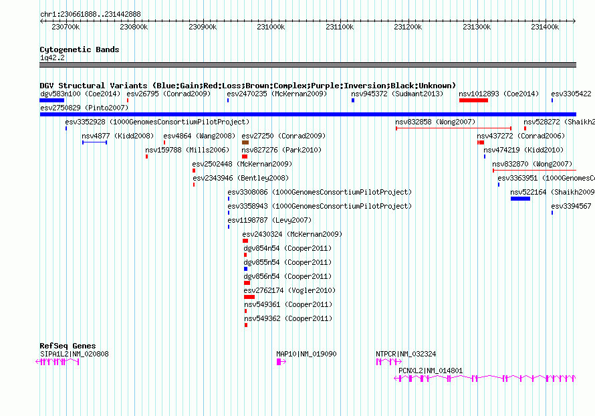This screenshot has width=595, height=416.
Task: Open nsv522164 (Shaikh2009) variant label
Action: click(552, 192)
